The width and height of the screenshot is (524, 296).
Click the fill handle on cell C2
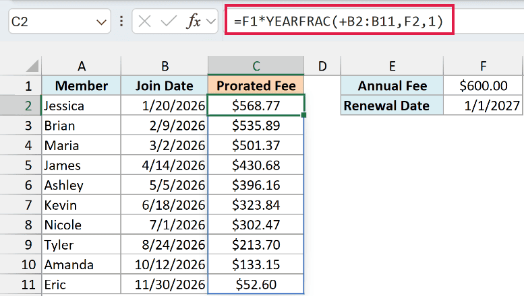[303, 115]
